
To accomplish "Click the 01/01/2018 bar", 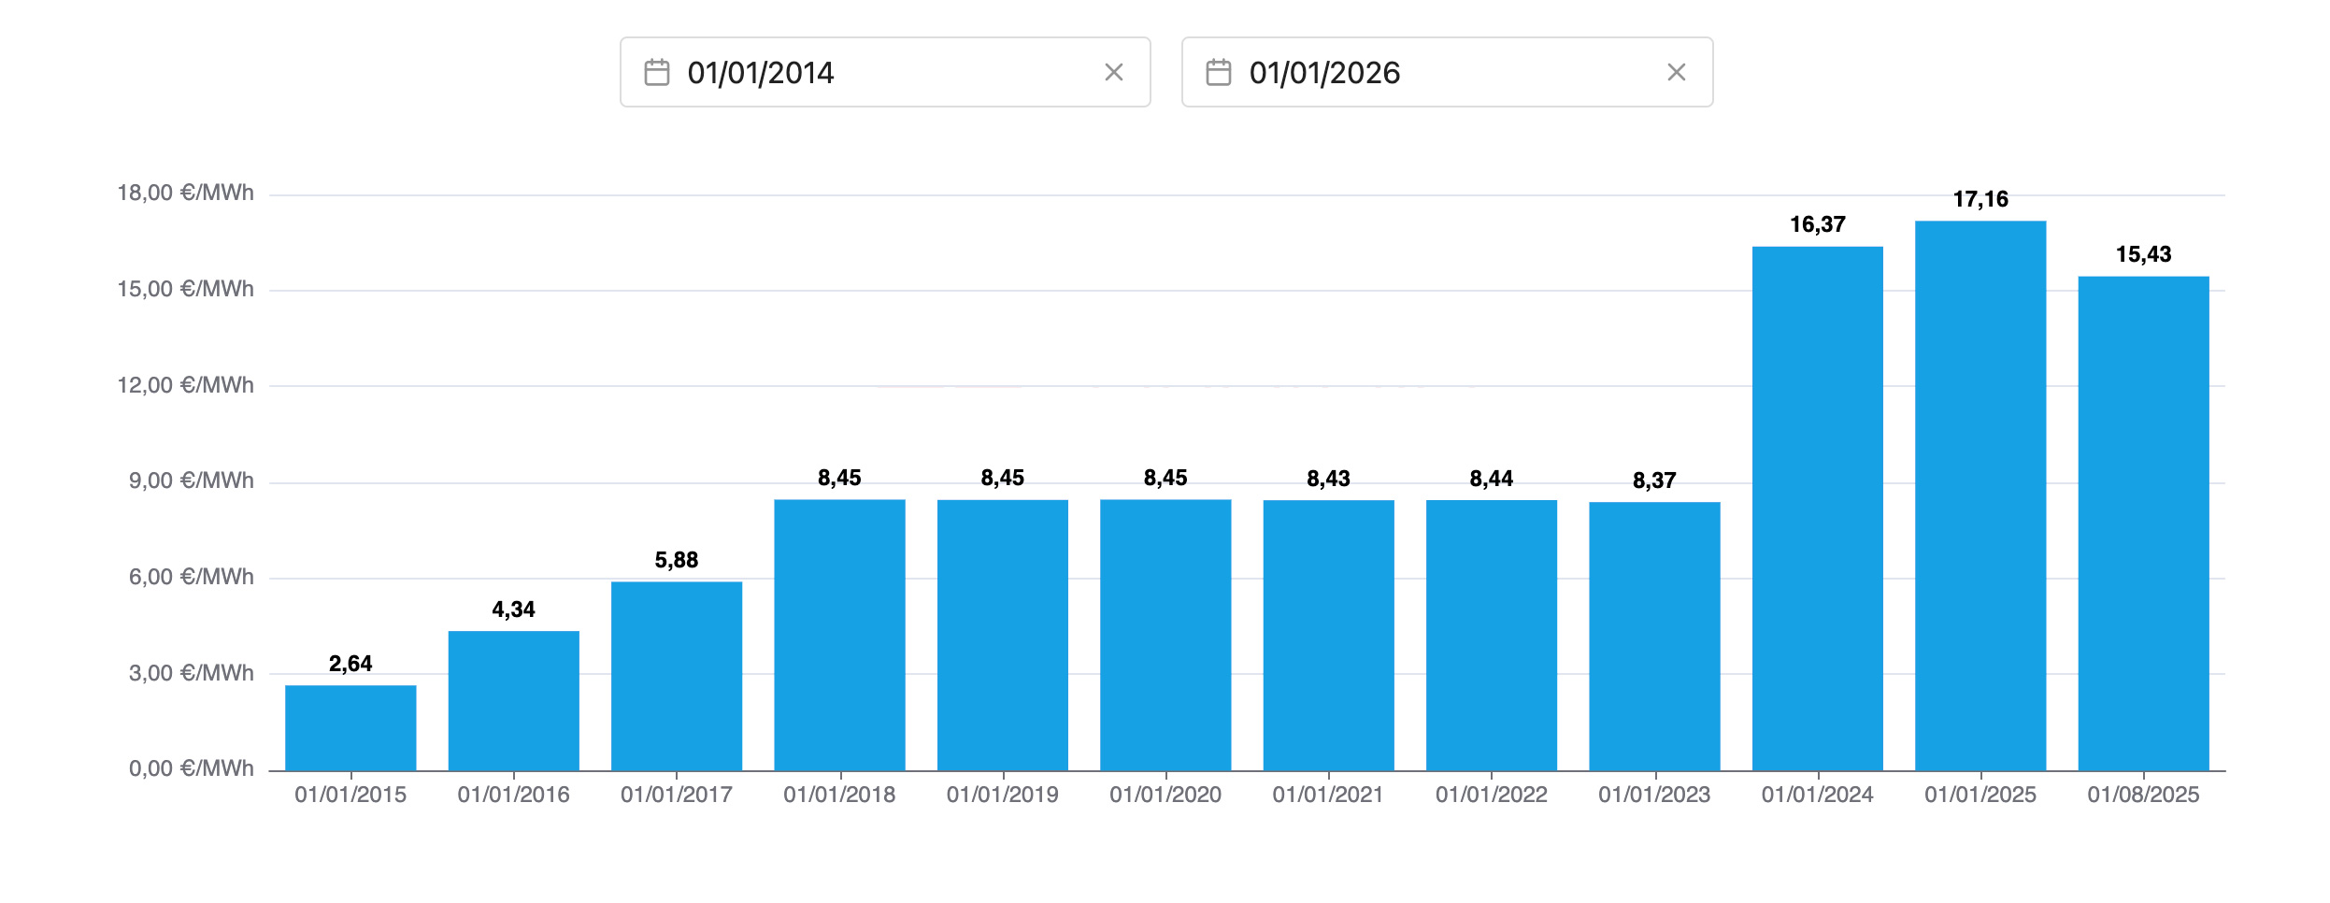I will point(839,636).
